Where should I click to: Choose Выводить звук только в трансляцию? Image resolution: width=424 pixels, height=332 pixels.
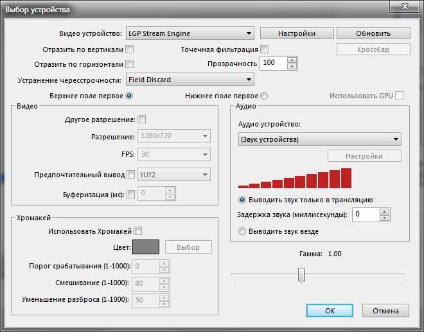(242, 199)
